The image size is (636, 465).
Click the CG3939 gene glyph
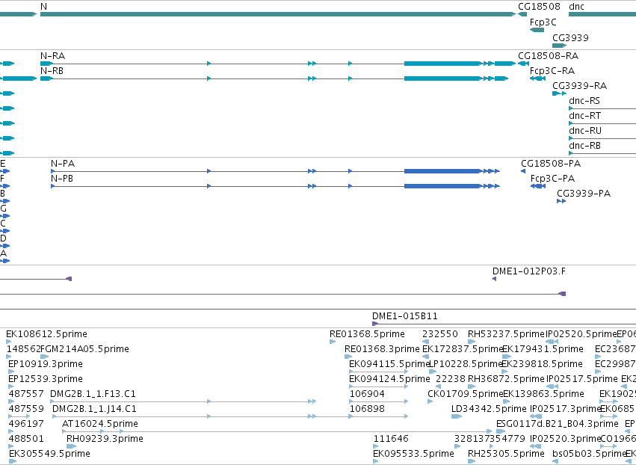[559, 46]
